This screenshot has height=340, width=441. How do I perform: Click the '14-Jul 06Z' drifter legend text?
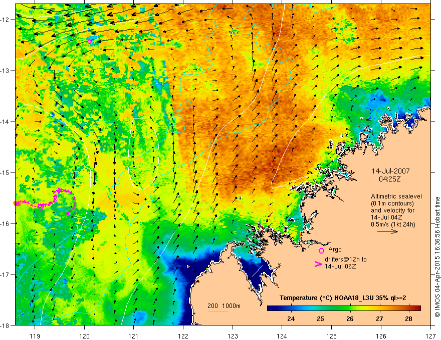coord(340,266)
